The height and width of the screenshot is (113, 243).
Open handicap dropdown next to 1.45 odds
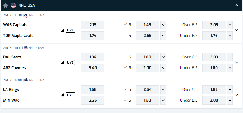point(163,25)
